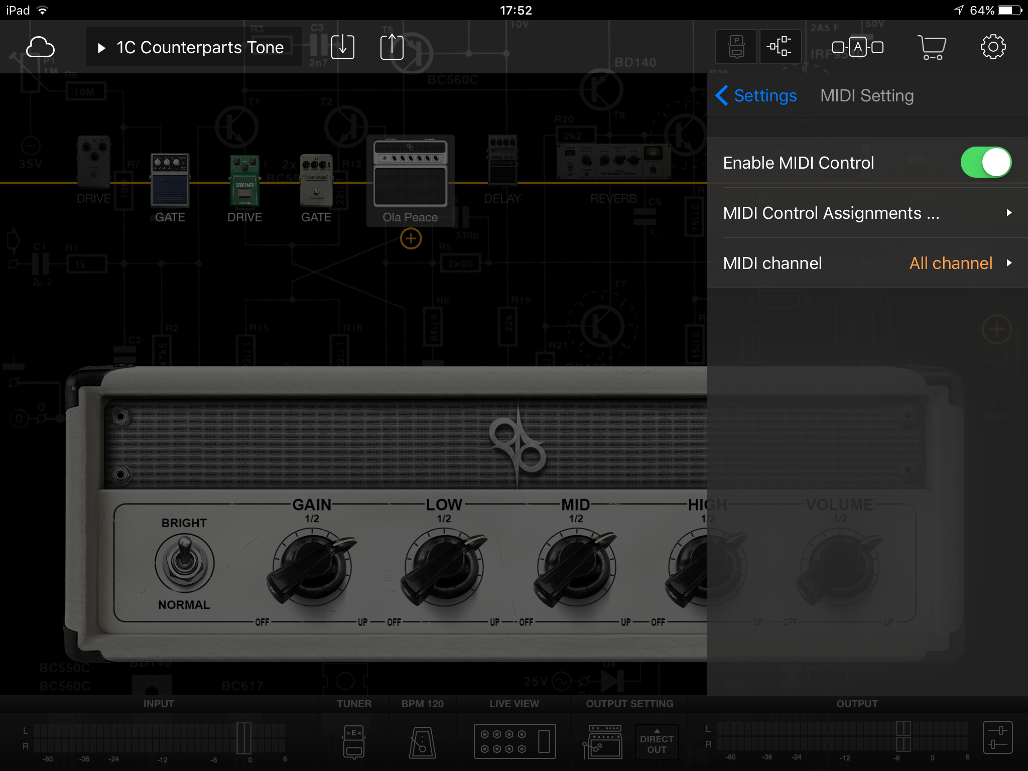Adjust the INPUT level slider
Viewport: 1028px width, 771px height.
coord(244,738)
